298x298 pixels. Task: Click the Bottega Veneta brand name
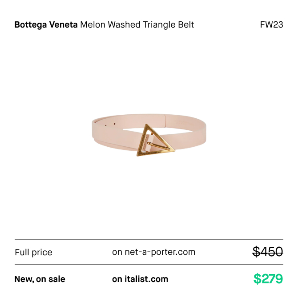[x=46, y=25]
